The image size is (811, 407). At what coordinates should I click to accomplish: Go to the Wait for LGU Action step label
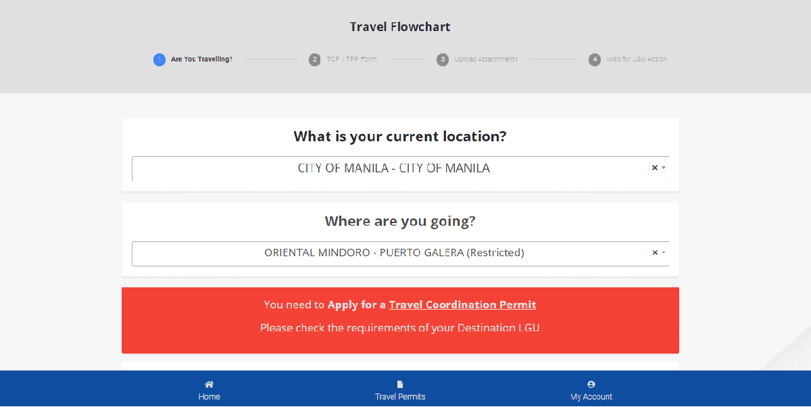click(636, 59)
